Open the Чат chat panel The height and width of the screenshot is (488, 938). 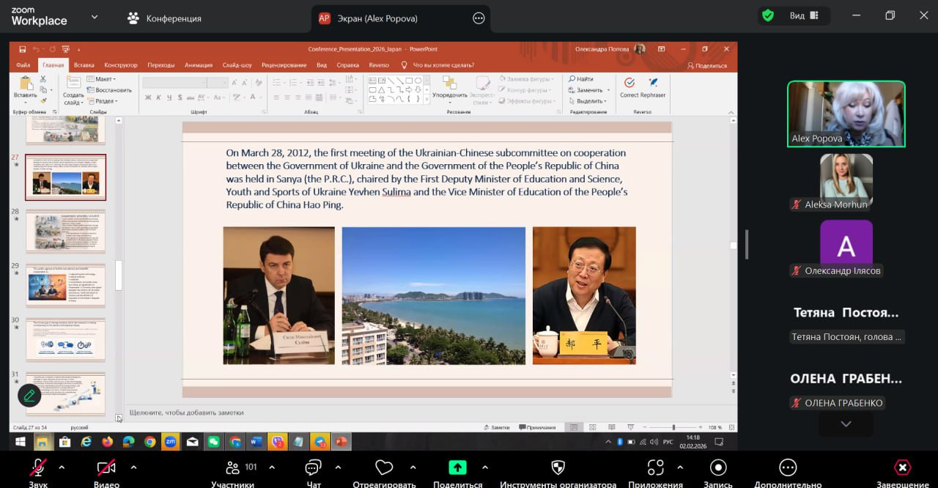(313, 468)
